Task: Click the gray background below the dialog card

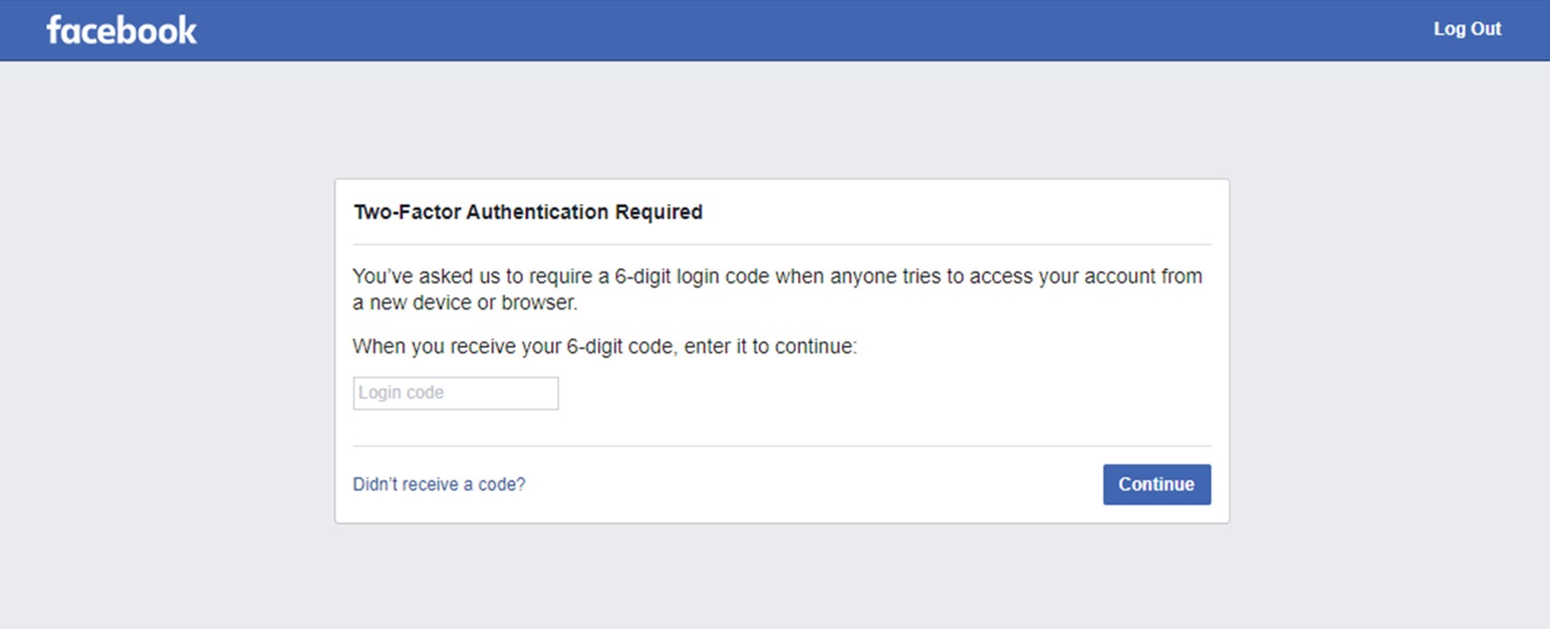Action: tap(782, 577)
